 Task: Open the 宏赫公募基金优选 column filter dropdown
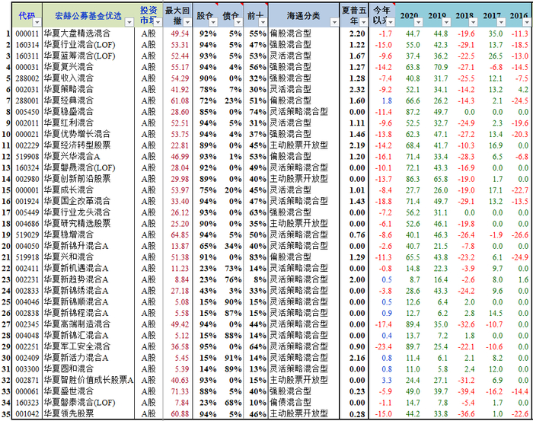[x=129, y=22]
